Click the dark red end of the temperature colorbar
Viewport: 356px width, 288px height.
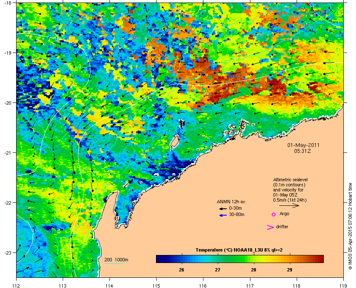coord(320,259)
